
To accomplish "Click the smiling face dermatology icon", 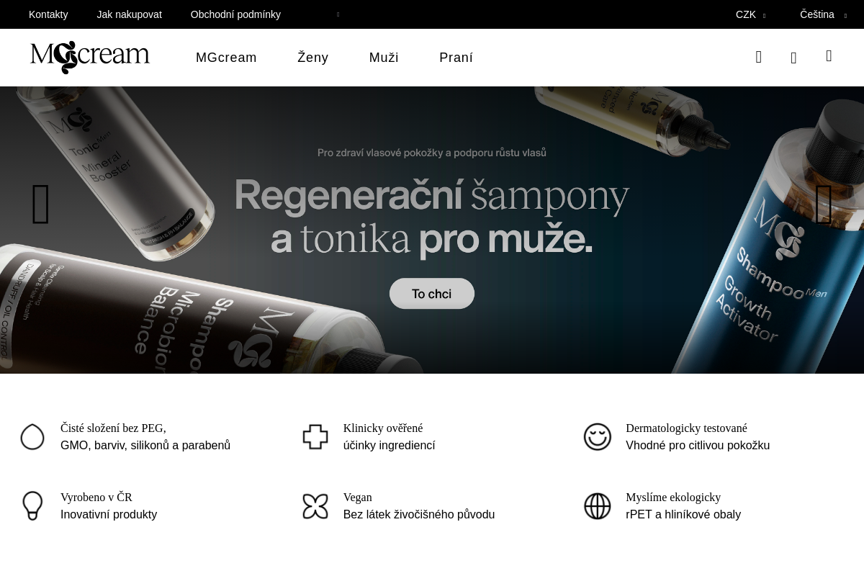I will pos(598,437).
